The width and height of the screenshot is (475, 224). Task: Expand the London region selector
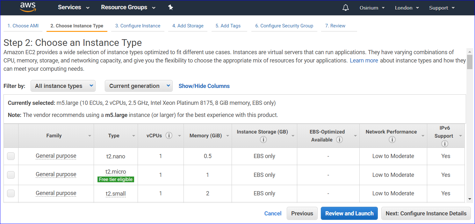pos(407,7)
